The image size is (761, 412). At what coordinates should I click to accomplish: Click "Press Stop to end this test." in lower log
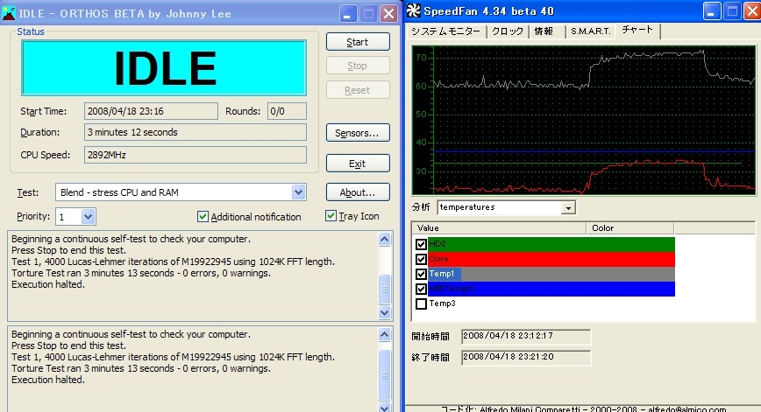(68, 346)
